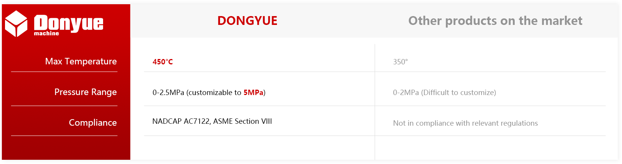Click the grey 350° competitor value
622x164 pixels.
tap(400, 62)
